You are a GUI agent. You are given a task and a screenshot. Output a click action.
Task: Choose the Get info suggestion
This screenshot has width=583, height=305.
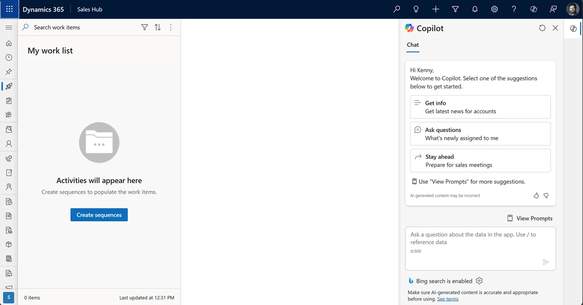coord(480,107)
